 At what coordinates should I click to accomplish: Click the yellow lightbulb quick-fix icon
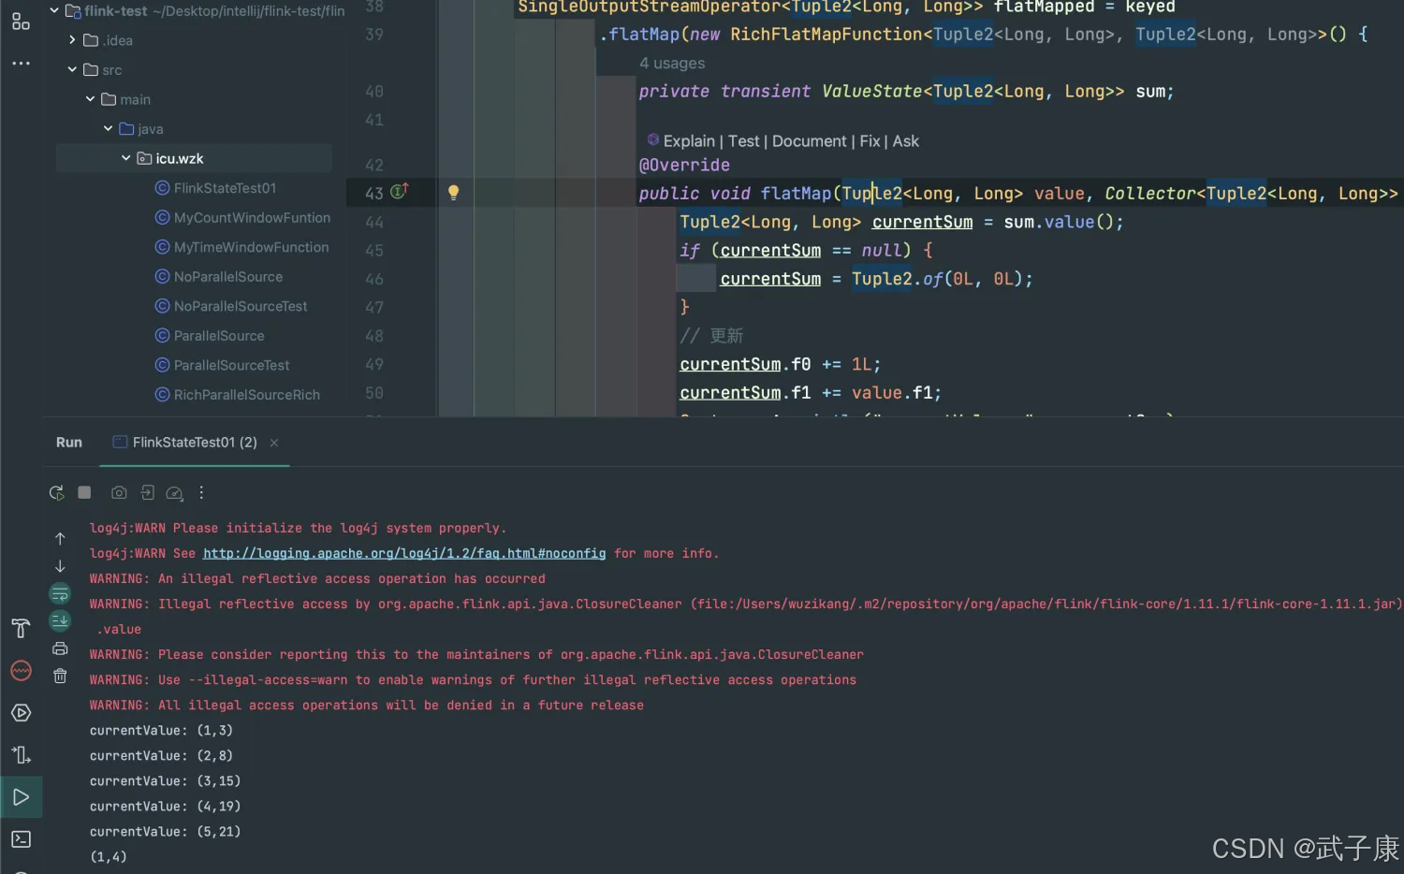click(x=453, y=193)
